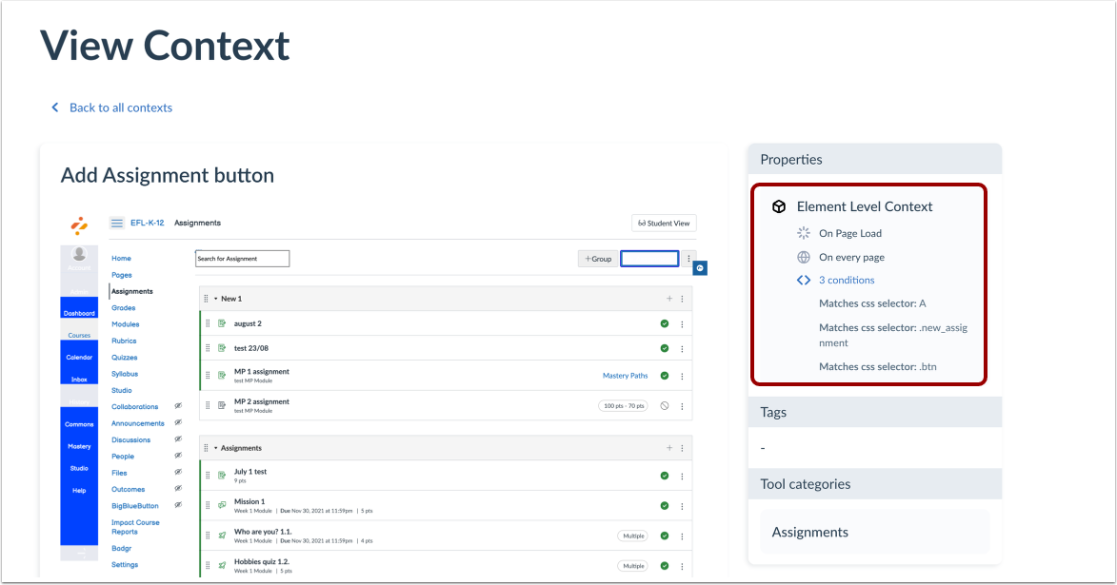Click the assignment icon beside august 2
1117x585 pixels.
pyautogui.click(x=222, y=323)
